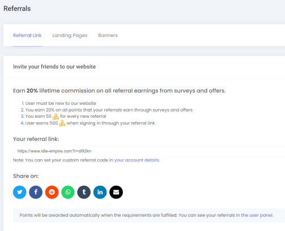Follow 'the user panel' link
This screenshot has width=285, height=231.
coord(257,215)
